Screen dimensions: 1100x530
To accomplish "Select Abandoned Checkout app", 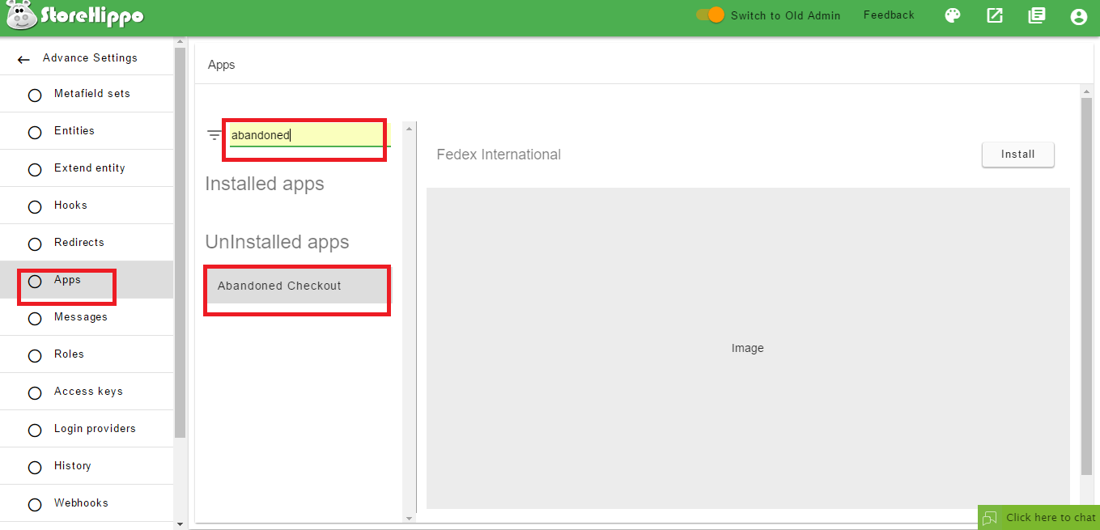I will [x=296, y=286].
